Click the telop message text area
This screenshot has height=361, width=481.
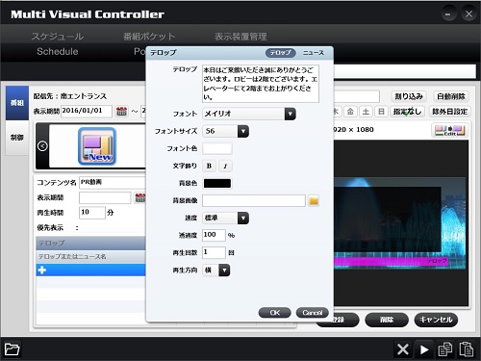coord(261,84)
